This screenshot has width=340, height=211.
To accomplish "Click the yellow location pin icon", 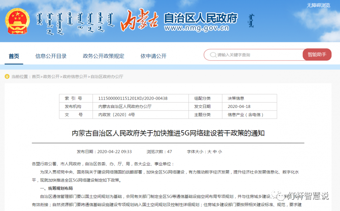I will pyautogui.click(x=7, y=77).
